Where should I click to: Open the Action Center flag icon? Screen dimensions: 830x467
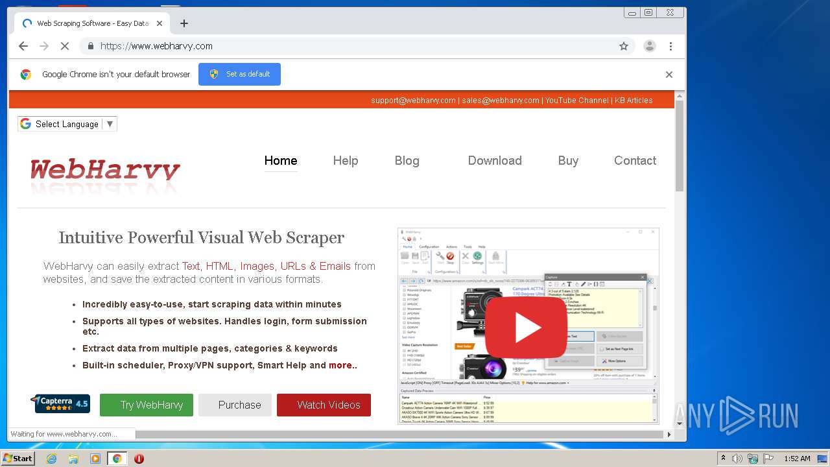[x=768, y=459]
